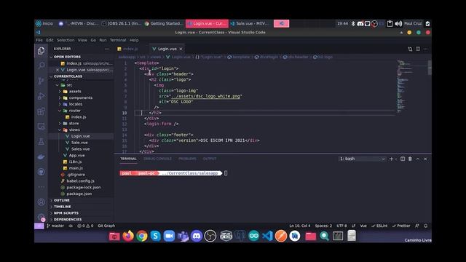This screenshot has height=262, width=466.
Task: Open OBS Studio from the dock
Action: coord(210,236)
